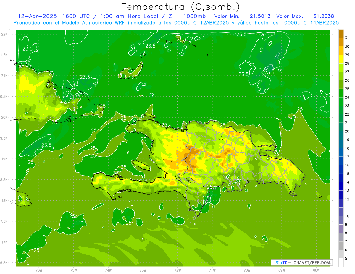Click the 71W longitude axis label
This screenshot has height=274, width=355.
[212, 270]
